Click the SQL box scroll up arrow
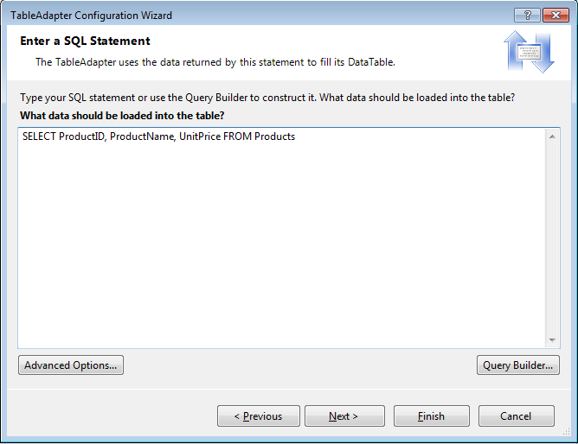578x444 pixels. pyautogui.click(x=553, y=136)
